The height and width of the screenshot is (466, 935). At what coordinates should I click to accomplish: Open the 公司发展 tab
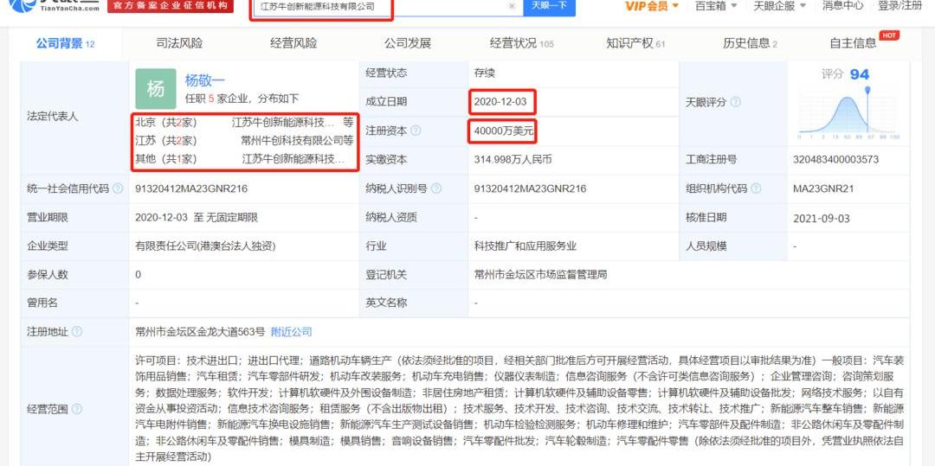[x=407, y=43]
